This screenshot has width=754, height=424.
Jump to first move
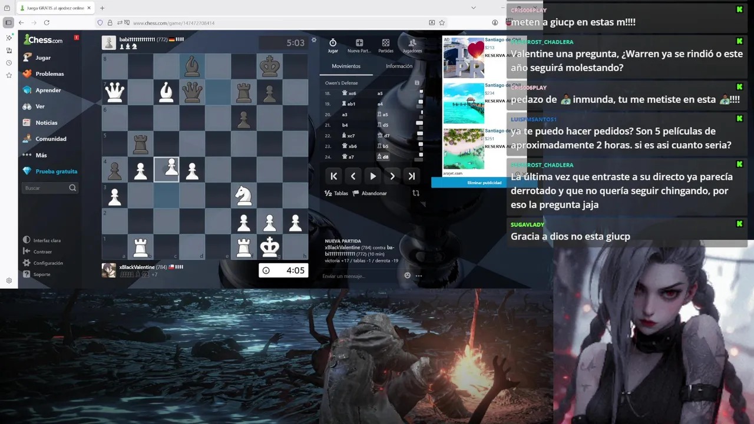click(x=334, y=176)
